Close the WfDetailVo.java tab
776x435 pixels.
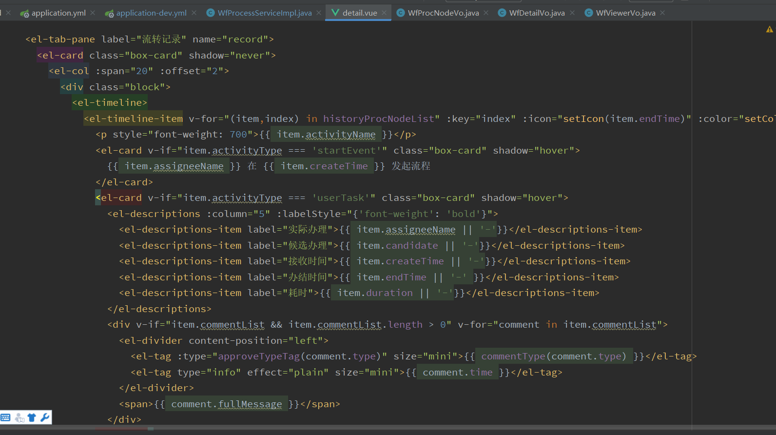572,13
